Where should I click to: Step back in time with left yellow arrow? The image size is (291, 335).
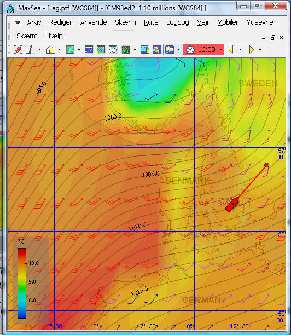click(x=231, y=50)
